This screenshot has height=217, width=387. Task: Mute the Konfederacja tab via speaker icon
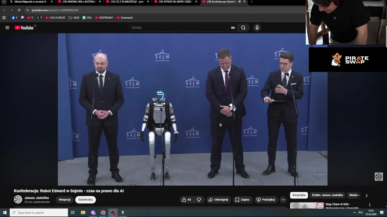239,2
